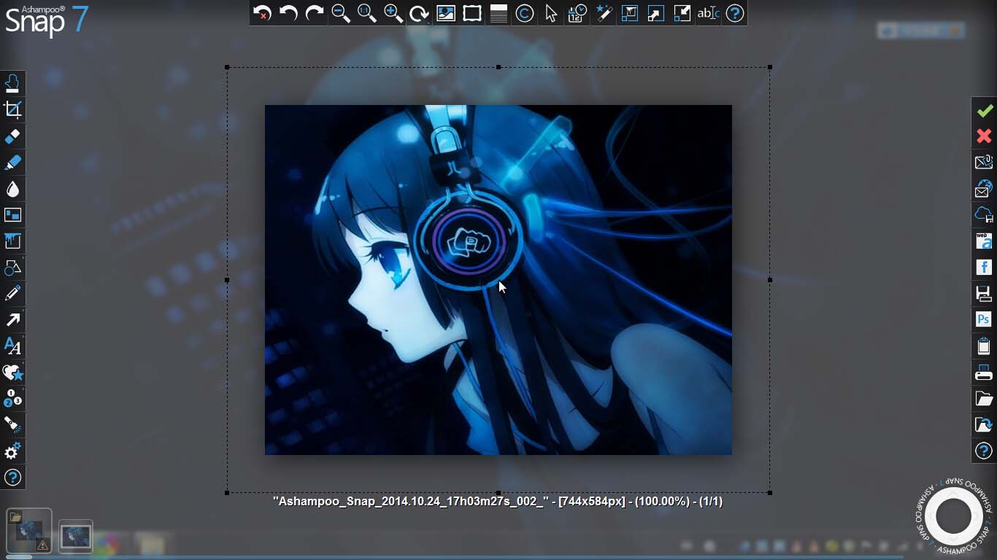The image size is (997, 560).
Task: Choose the numbering steps tool
Action: [12, 399]
